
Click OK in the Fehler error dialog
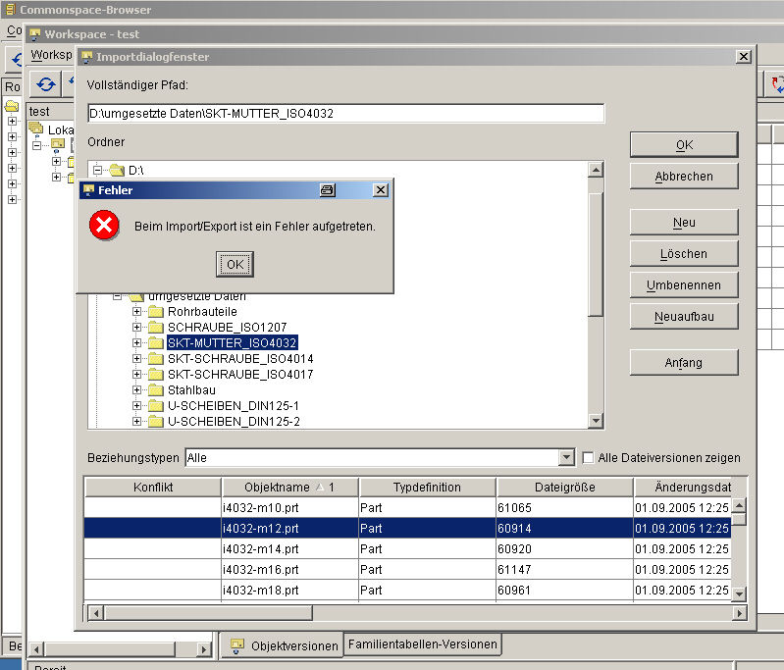[x=235, y=264]
